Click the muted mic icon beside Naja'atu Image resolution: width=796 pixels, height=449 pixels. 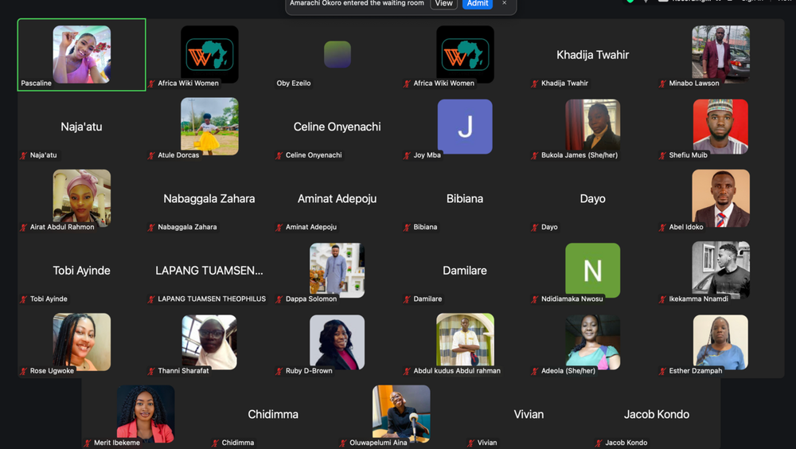(23, 155)
